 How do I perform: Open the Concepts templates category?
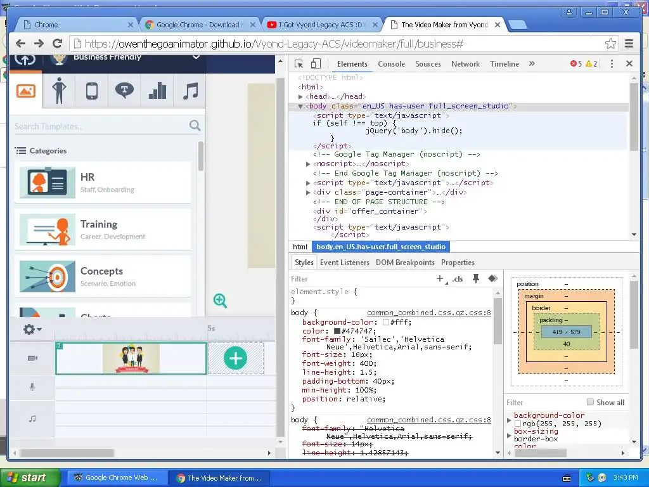coord(103,276)
